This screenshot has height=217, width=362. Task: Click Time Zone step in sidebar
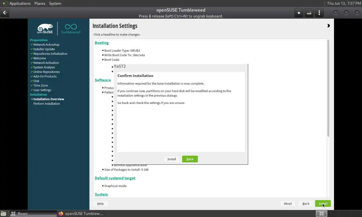tap(41, 85)
